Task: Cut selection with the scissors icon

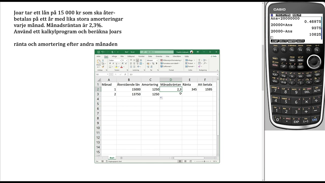Action: pyautogui.click(x=103, y=60)
